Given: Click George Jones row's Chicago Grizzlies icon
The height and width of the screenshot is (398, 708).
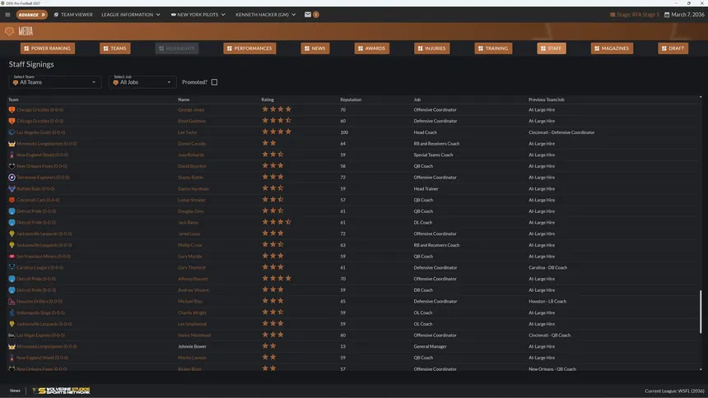Looking at the screenshot, I should pos(12,109).
